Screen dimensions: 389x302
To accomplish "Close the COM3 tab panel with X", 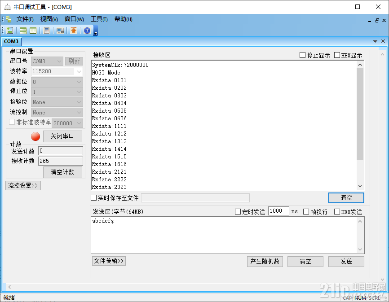I will click(x=383, y=41).
